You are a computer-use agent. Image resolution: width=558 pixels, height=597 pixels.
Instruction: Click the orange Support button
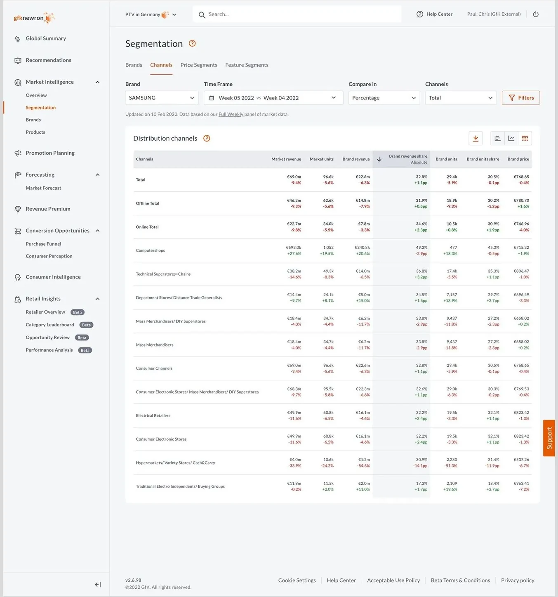(549, 438)
